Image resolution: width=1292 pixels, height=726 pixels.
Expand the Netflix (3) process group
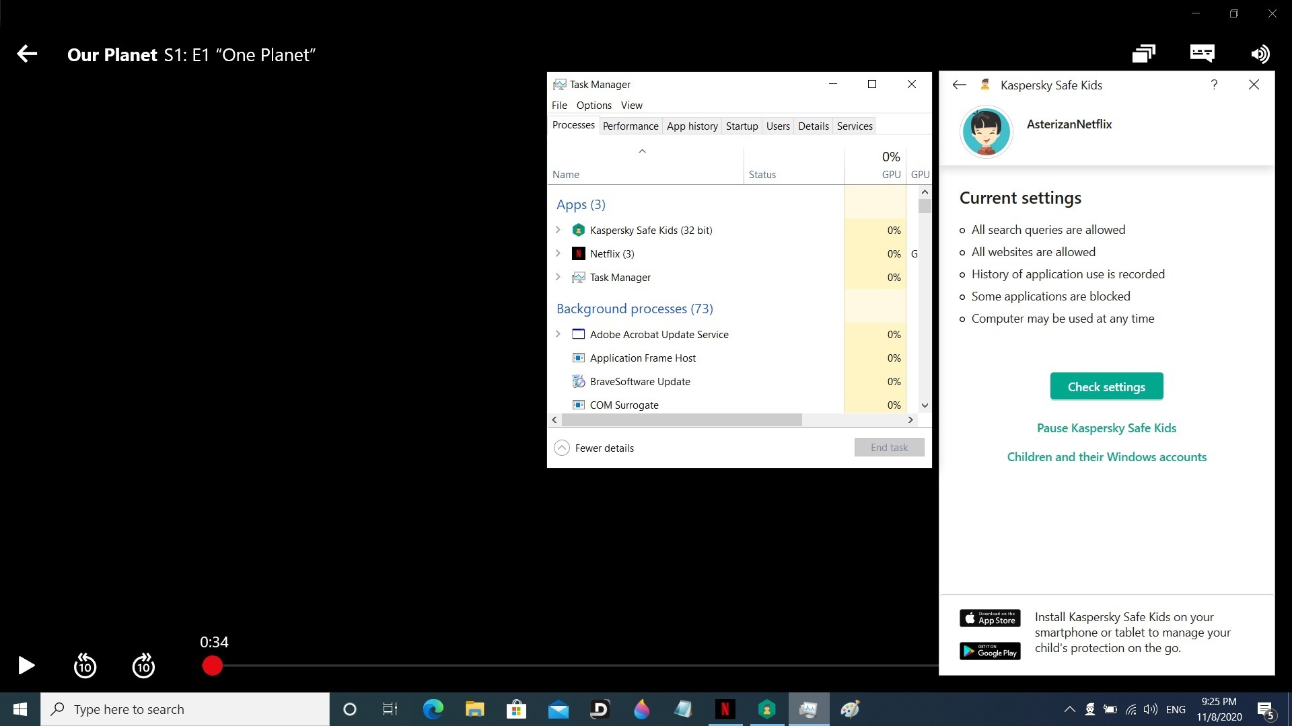coord(558,253)
